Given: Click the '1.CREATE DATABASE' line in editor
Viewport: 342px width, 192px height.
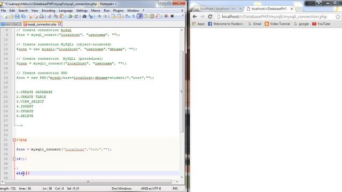Looking at the screenshot, I should pos(34,92).
